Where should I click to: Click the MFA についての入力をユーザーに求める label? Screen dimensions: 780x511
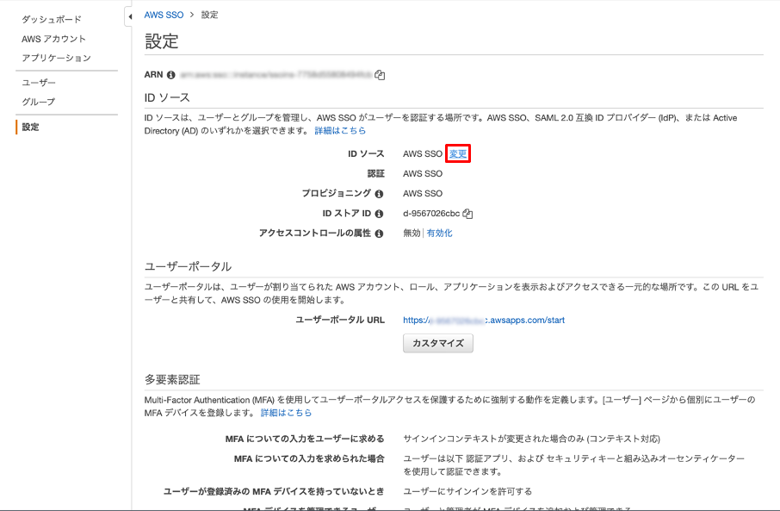pyautogui.click(x=305, y=439)
